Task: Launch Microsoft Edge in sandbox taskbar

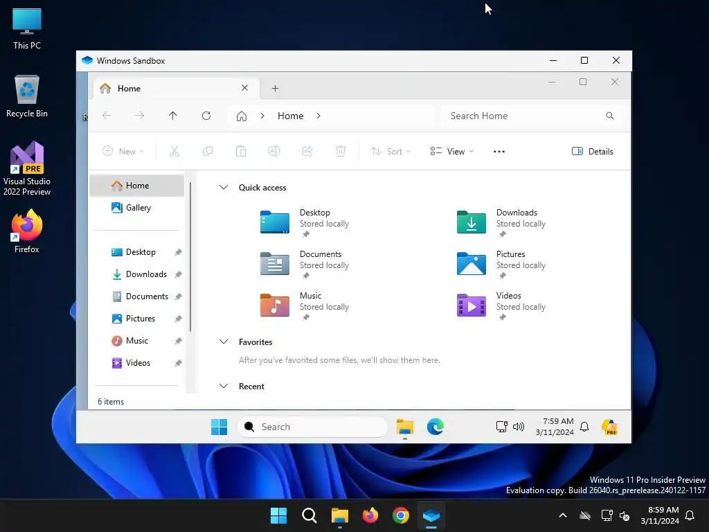Action: click(435, 427)
